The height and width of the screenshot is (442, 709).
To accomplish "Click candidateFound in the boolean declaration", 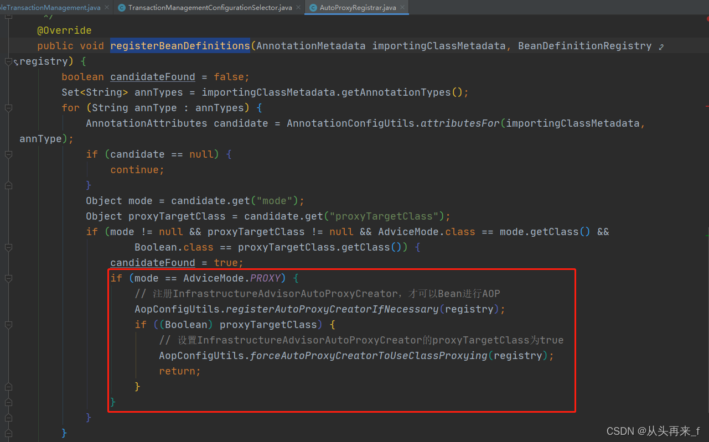I will tap(153, 77).
